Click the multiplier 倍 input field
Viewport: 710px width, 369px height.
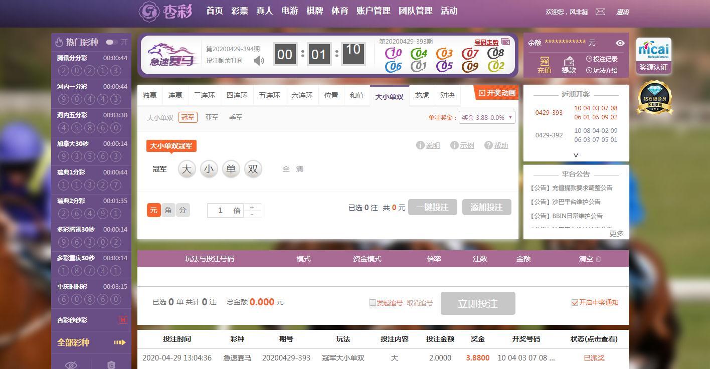click(225, 211)
